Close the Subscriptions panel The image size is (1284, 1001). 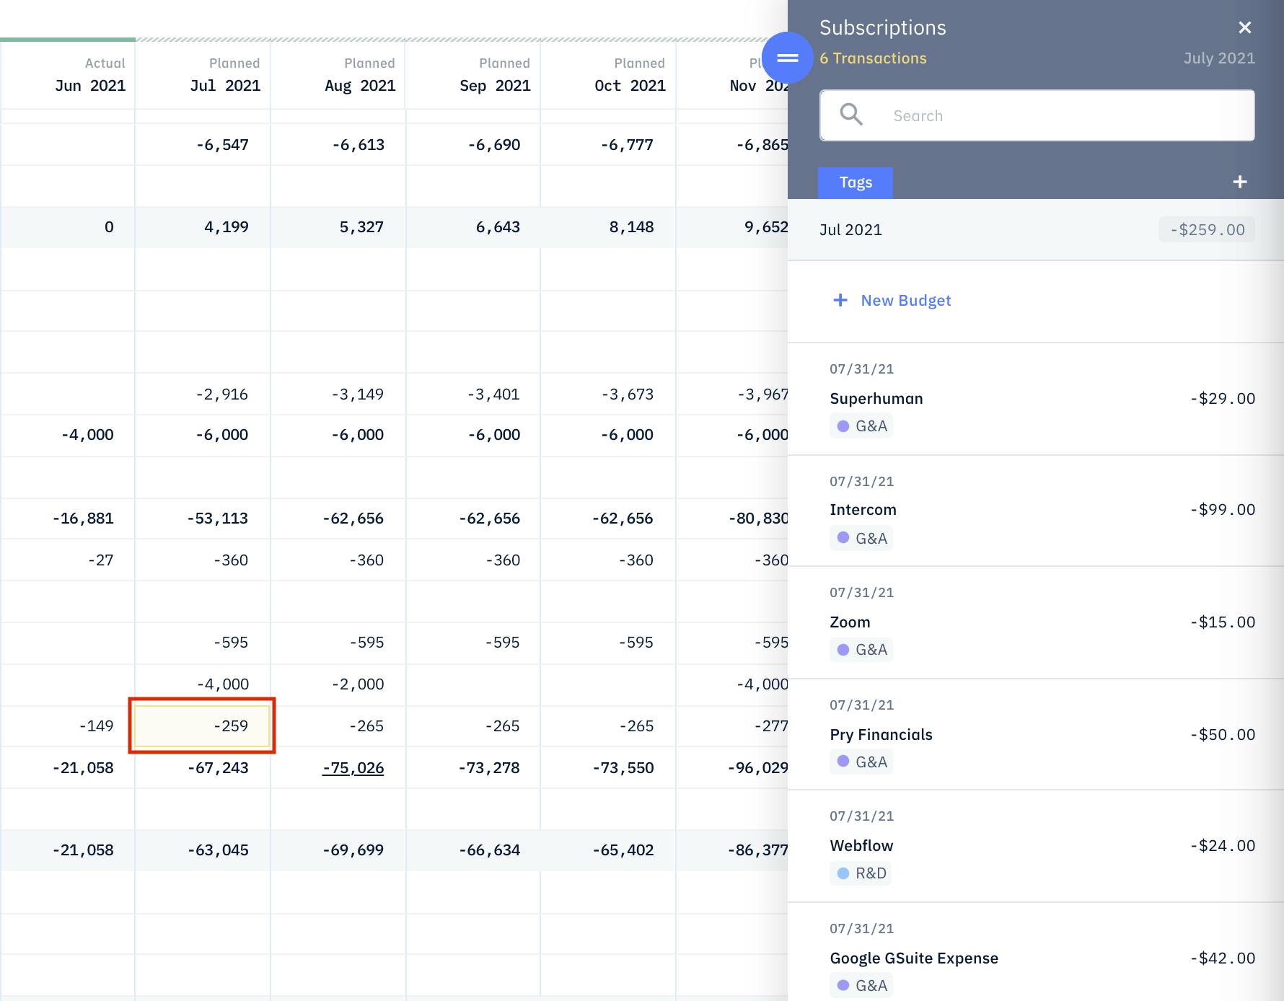click(1244, 27)
